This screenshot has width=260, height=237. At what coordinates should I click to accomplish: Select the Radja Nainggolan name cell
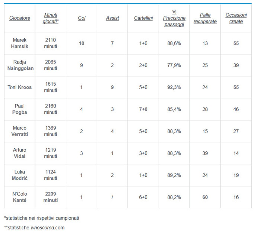(x=20, y=65)
